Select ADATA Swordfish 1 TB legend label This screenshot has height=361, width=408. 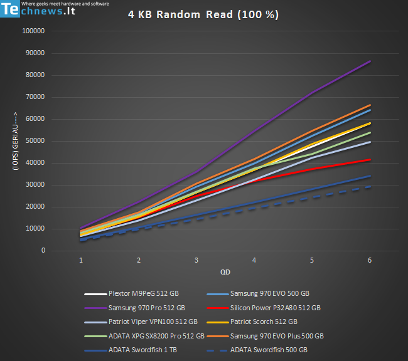point(142,350)
